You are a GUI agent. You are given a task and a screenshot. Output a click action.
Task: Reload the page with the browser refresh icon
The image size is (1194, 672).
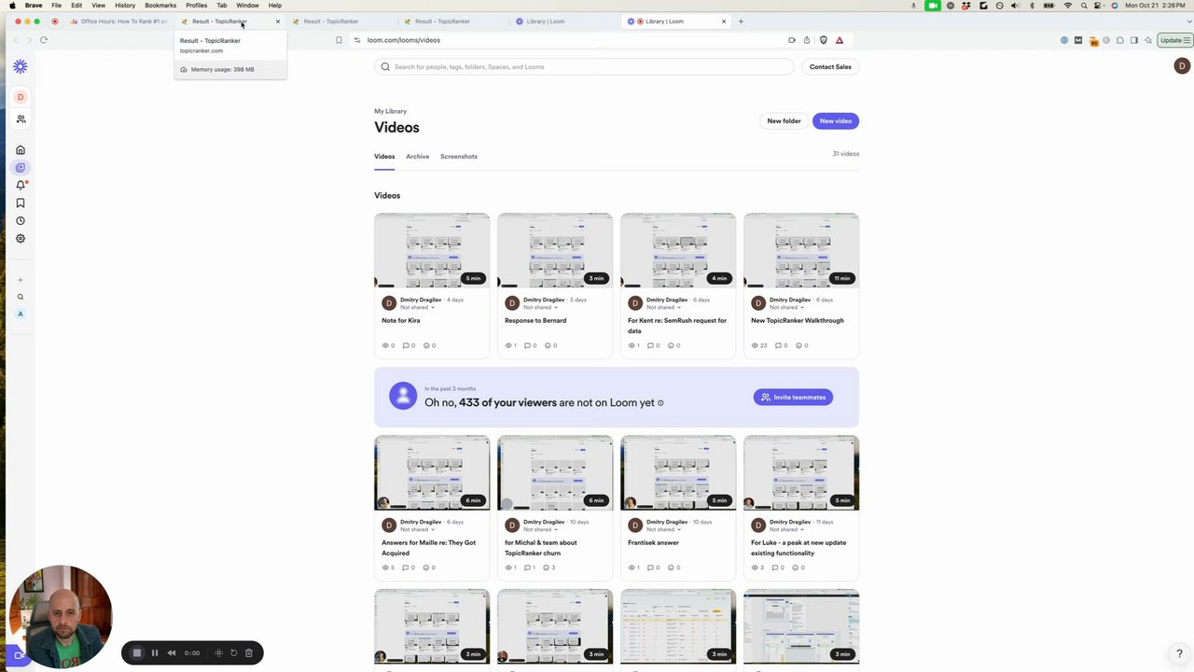43,40
